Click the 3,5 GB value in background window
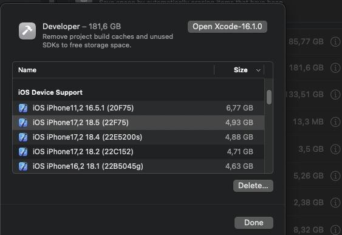The width and height of the screenshot is (342, 235). pyautogui.click(x=311, y=149)
